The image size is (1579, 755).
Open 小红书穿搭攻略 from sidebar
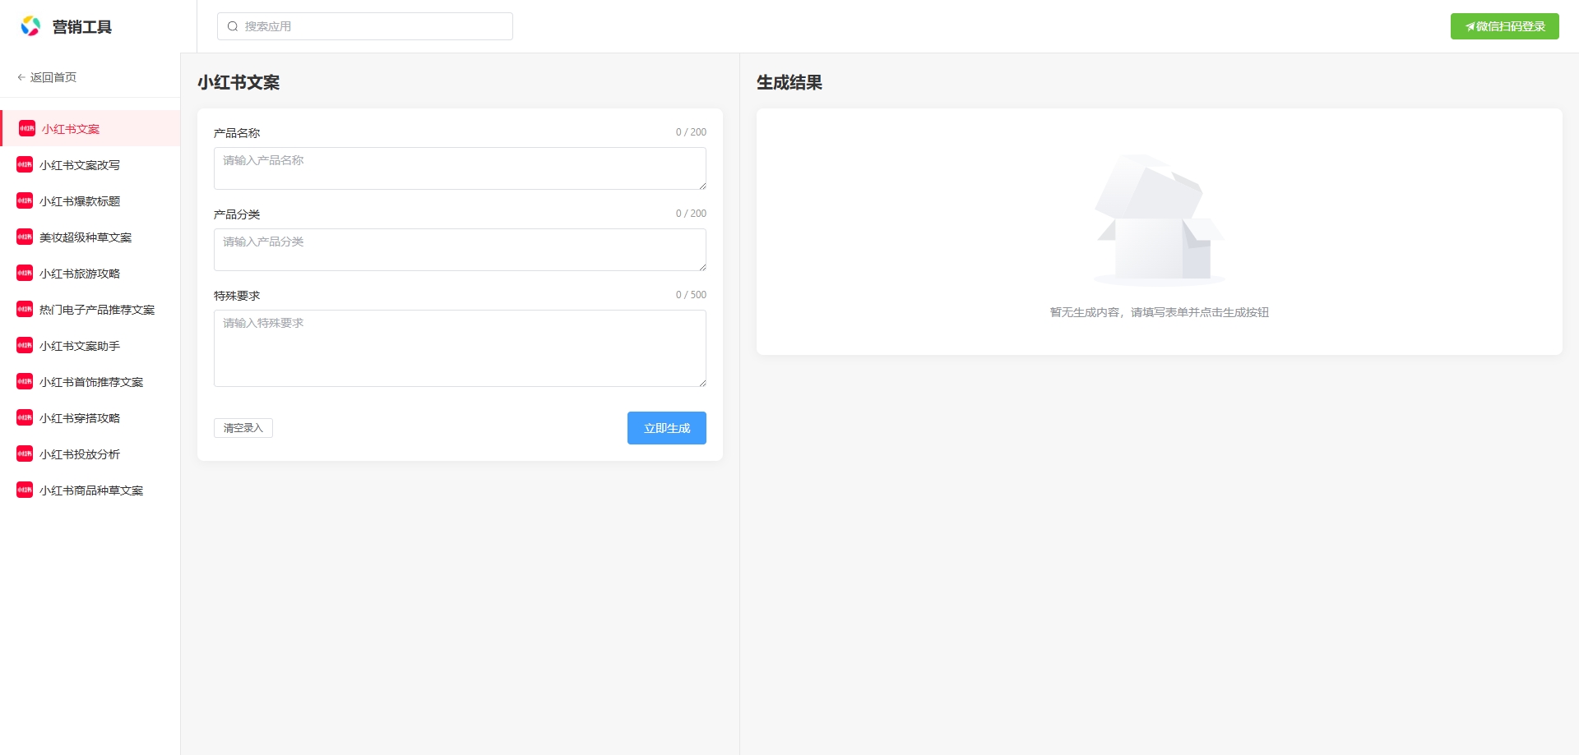tap(80, 418)
